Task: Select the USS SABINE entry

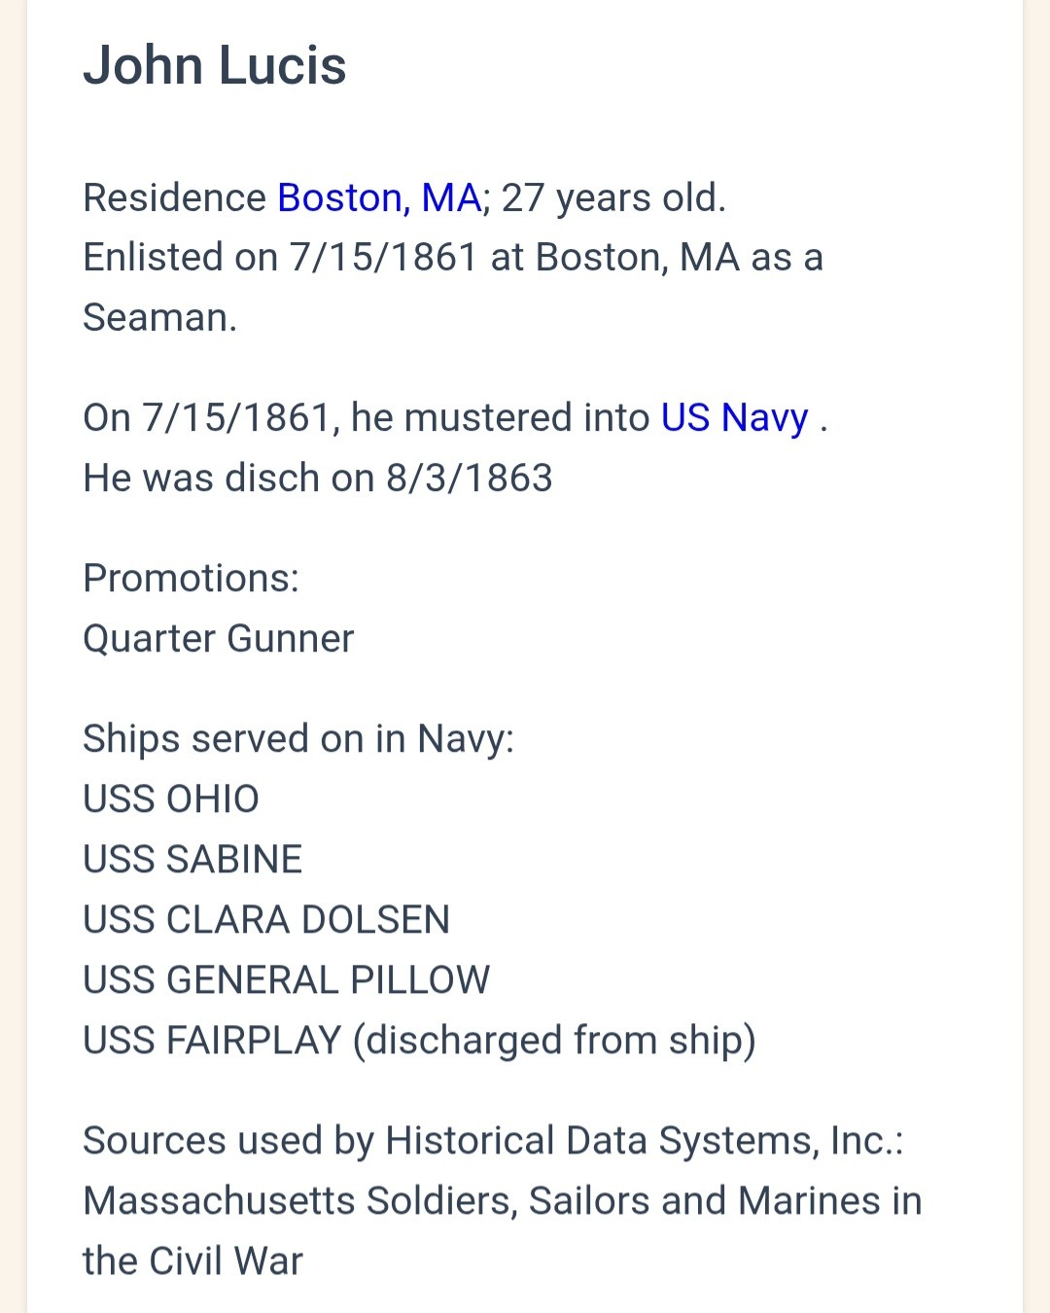Action: [x=192, y=860]
